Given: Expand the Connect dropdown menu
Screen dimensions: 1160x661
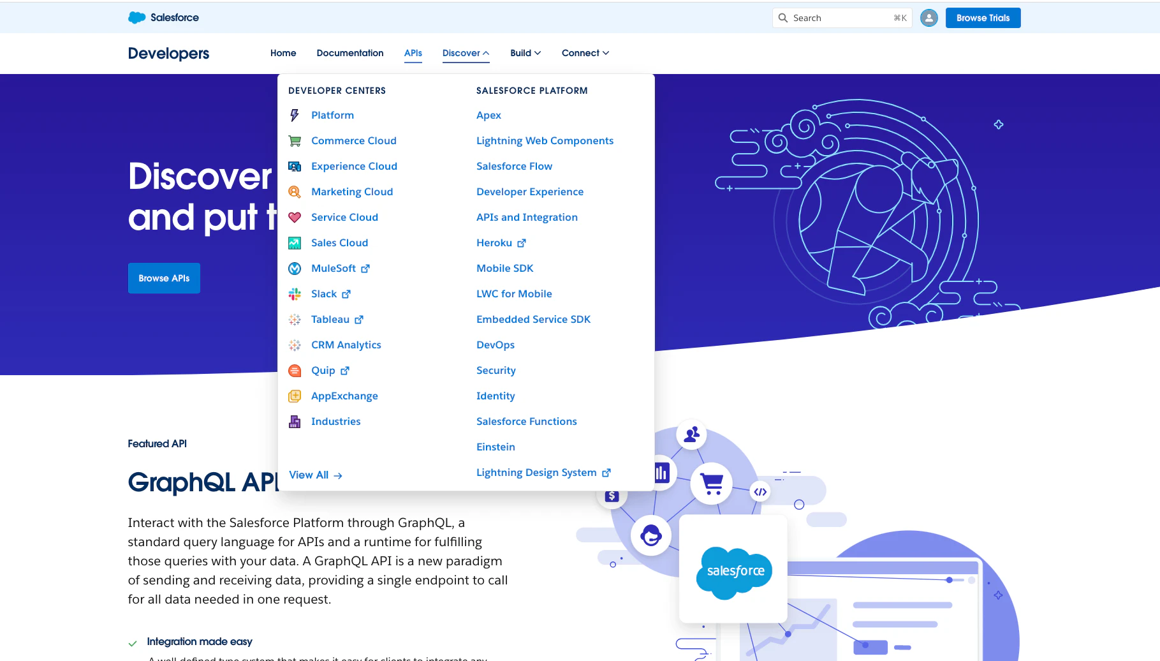Looking at the screenshot, I should click(x=585, y=53).
